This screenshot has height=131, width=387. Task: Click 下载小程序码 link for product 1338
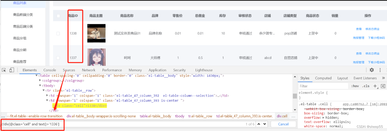[376, 38]
